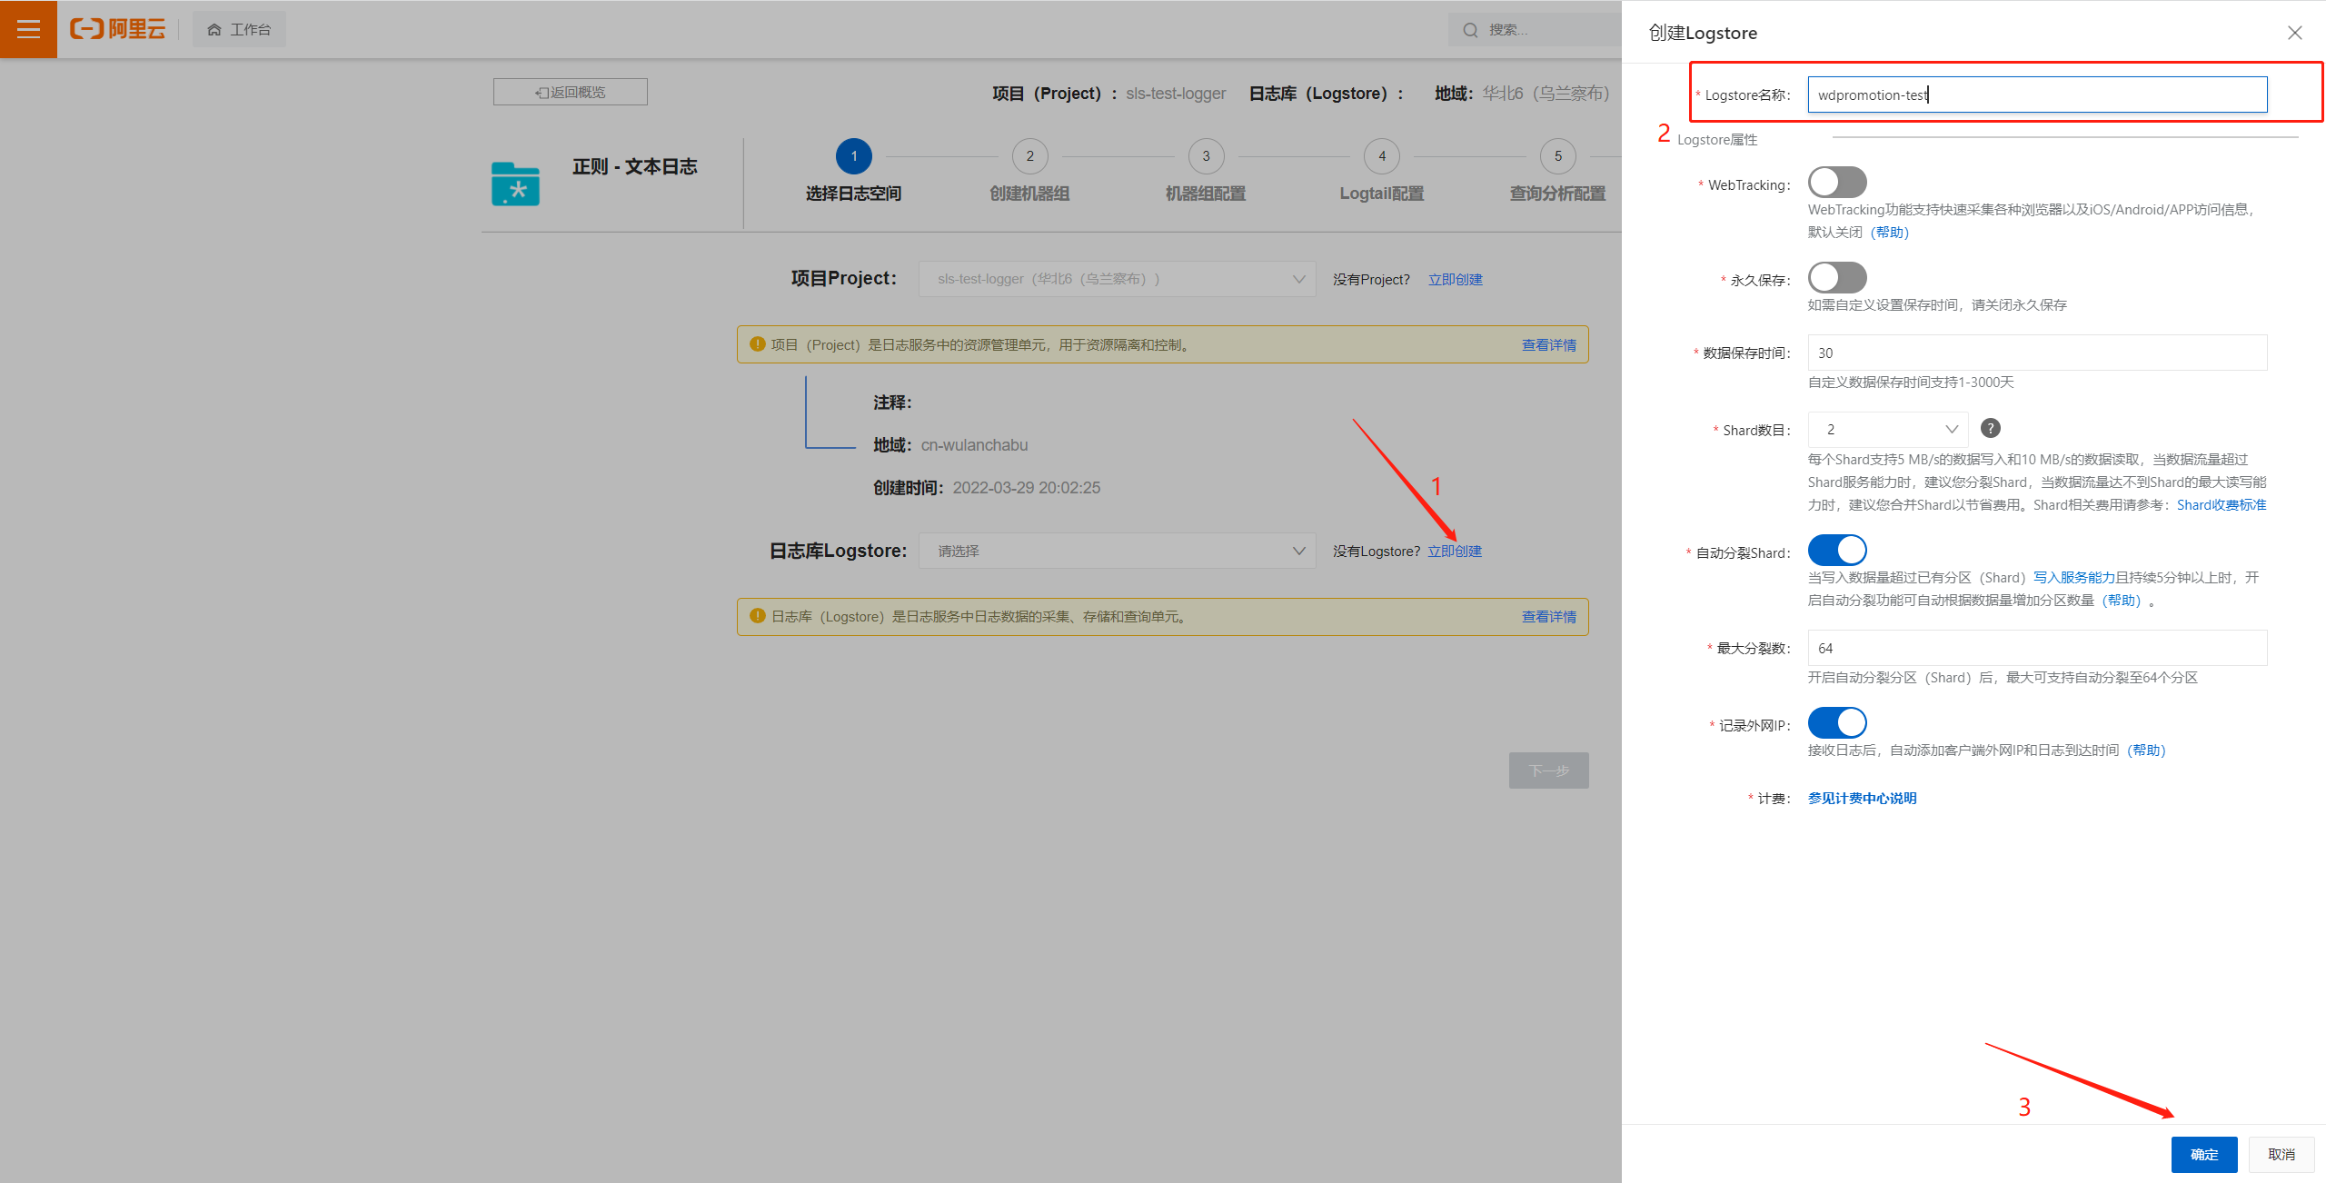Open the Shard billing standard link
The height and width of the screenshot is (1183, 2326).
pyautogui.click(x=2221, y=505)
